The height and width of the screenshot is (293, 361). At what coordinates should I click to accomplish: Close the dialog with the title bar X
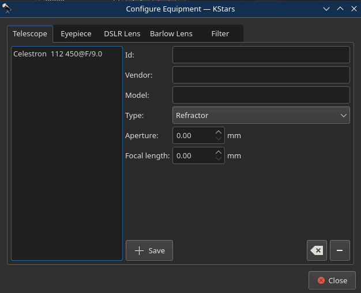354,9
